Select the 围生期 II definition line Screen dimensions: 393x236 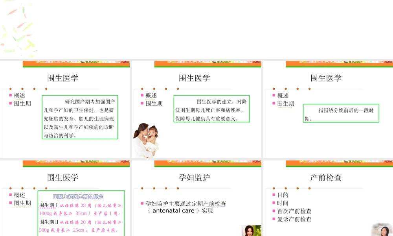tap(81, 226)
